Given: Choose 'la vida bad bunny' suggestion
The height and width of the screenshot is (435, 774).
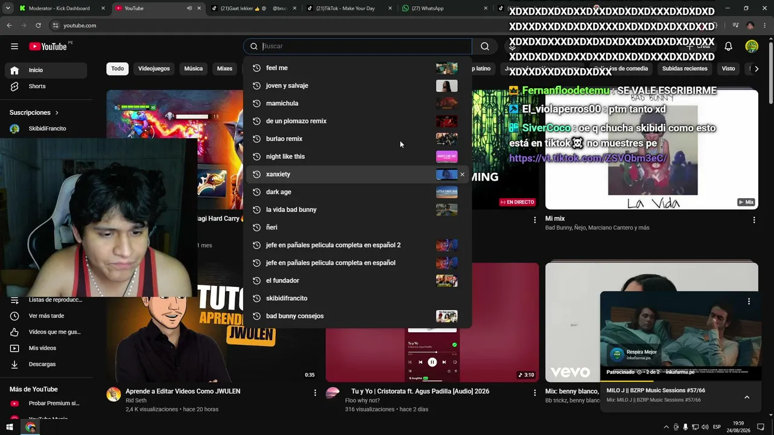Looking at the screenshot, I should point(357,210).
